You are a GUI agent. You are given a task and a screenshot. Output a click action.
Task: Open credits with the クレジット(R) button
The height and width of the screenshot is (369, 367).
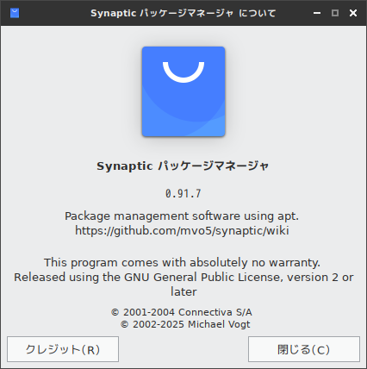63,349
